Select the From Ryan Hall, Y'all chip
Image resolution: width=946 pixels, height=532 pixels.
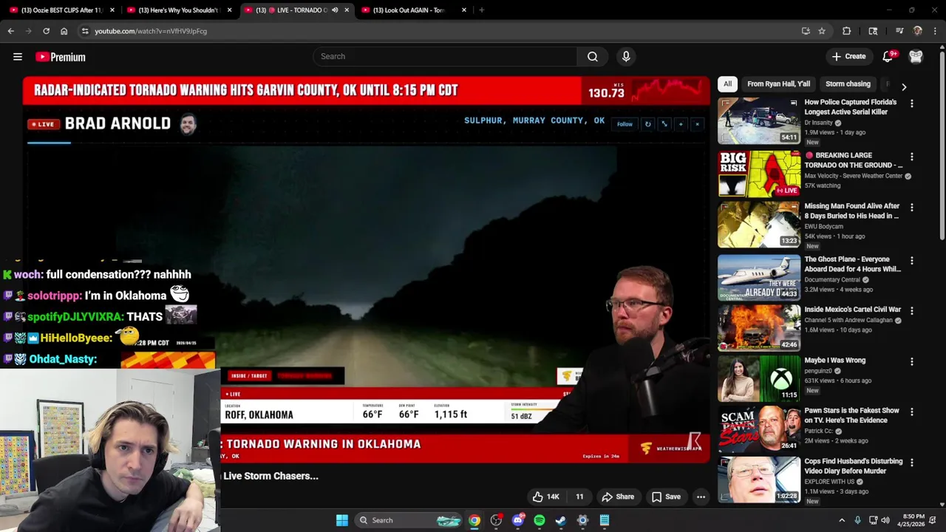778,84
